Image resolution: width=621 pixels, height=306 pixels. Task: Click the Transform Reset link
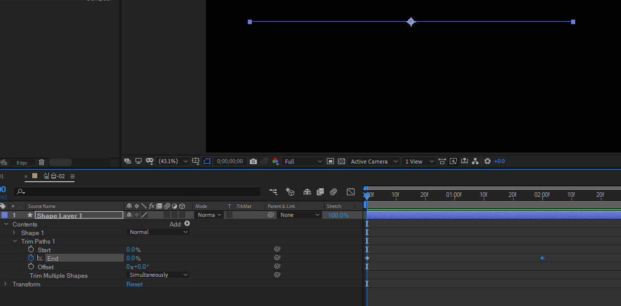[134, 284]
